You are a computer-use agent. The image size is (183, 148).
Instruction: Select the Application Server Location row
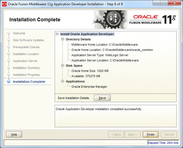click(105, 60)
